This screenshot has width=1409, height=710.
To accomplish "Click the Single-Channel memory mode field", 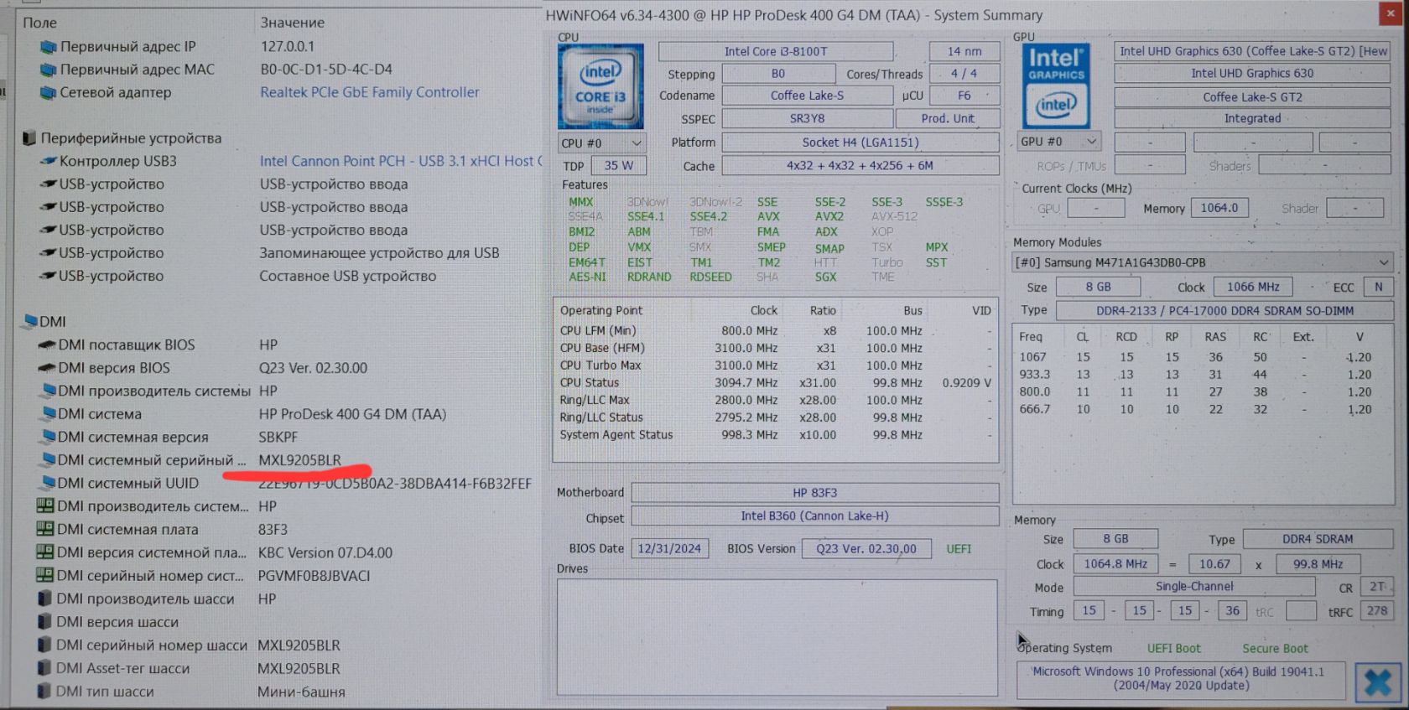I will [1195, 587].
